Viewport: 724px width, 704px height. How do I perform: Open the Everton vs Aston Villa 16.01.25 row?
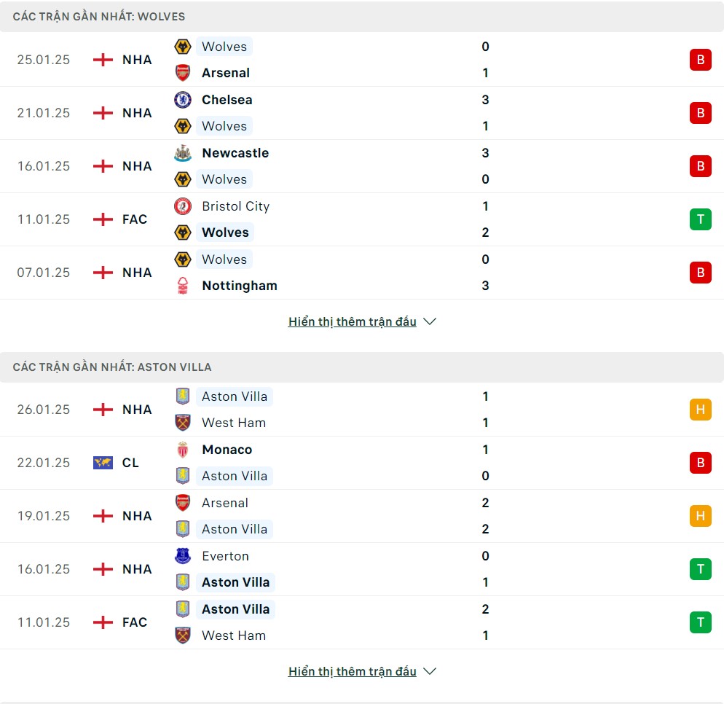click(362, 569)
